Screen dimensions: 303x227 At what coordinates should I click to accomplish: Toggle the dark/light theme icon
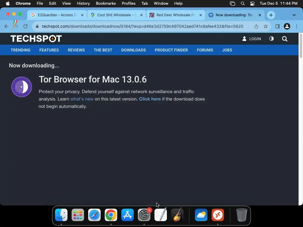271,39
